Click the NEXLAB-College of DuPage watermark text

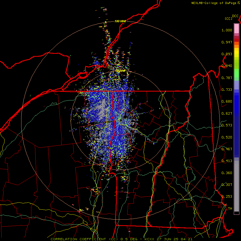tap(214, 3)
